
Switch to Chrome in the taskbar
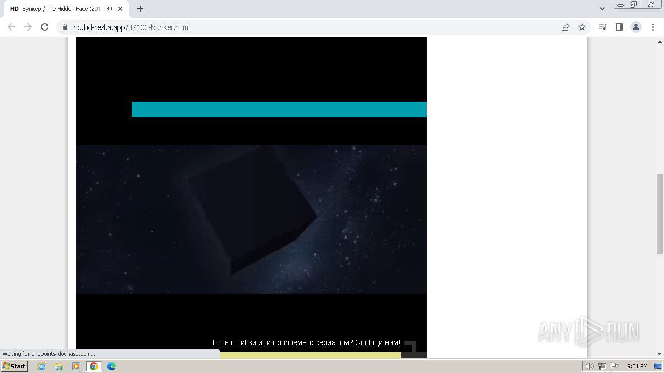(x=94, y=366)
